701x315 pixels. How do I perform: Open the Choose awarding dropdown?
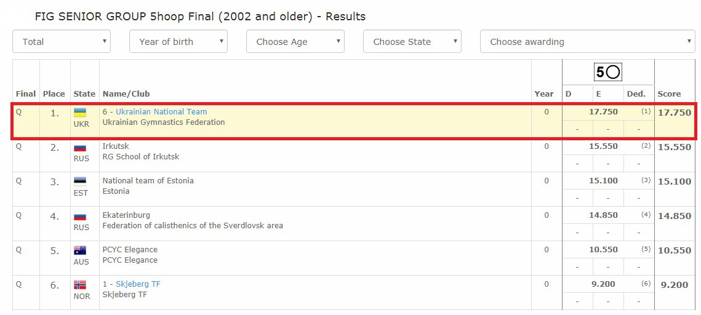pos(588,42)
